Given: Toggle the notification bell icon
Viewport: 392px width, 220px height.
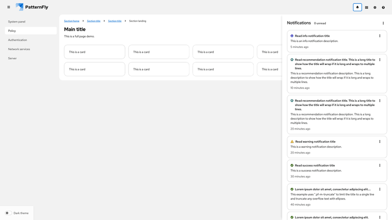Looking at the screenshot, I should point(357,7).
